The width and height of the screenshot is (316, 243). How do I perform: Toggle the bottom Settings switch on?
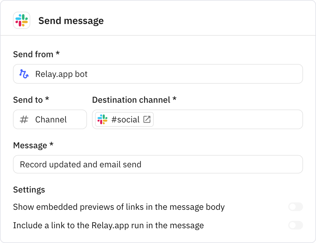295,225
